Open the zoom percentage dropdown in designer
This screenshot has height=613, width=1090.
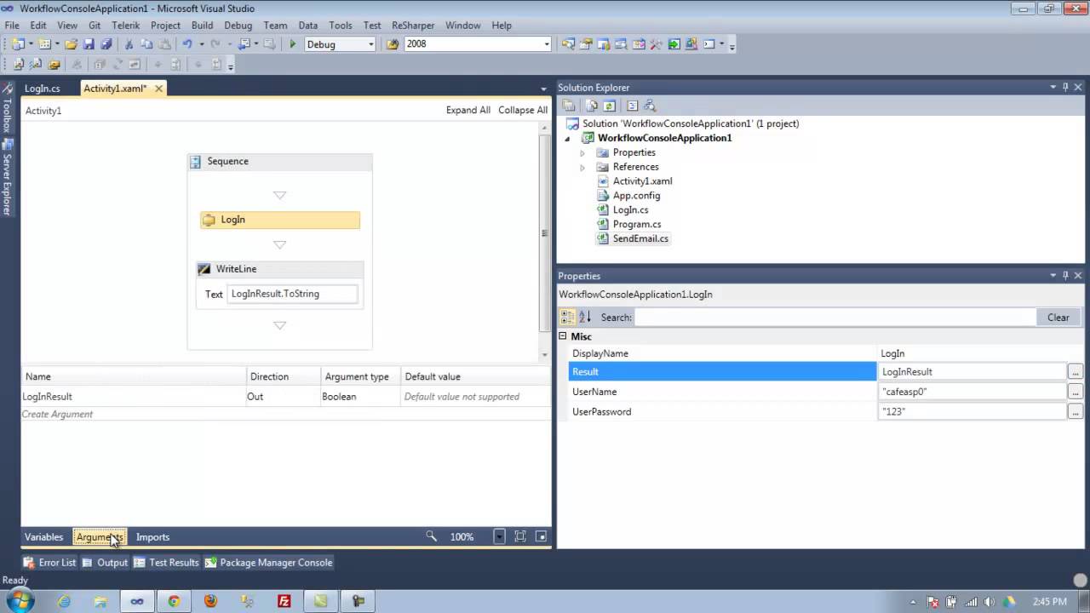coord(499,536)
